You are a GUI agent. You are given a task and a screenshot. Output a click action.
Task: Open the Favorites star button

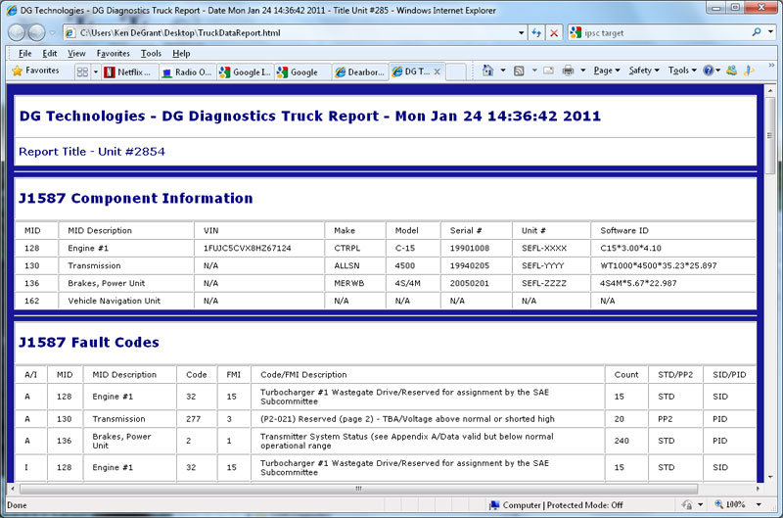(35, 71)
